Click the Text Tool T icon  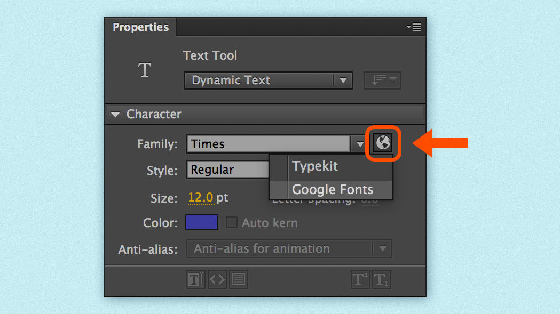(145, 70)
